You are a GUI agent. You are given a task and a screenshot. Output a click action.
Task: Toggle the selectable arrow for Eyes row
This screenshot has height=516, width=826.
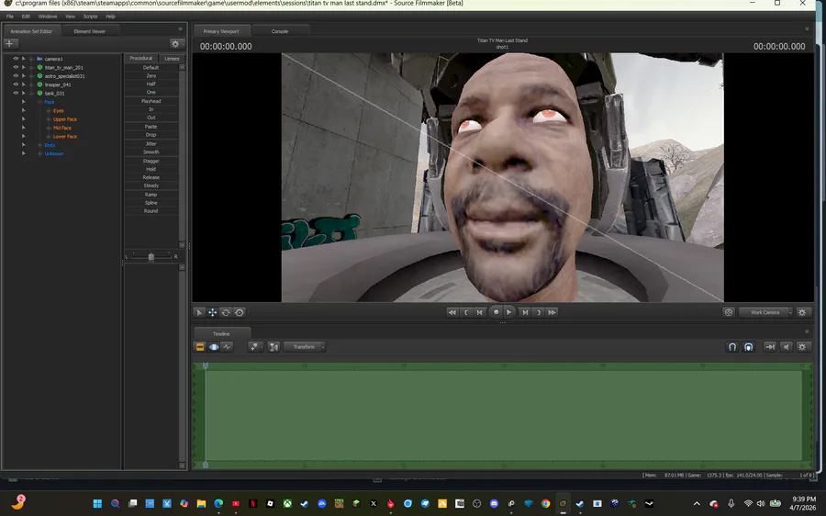click(x=23, y=110)
